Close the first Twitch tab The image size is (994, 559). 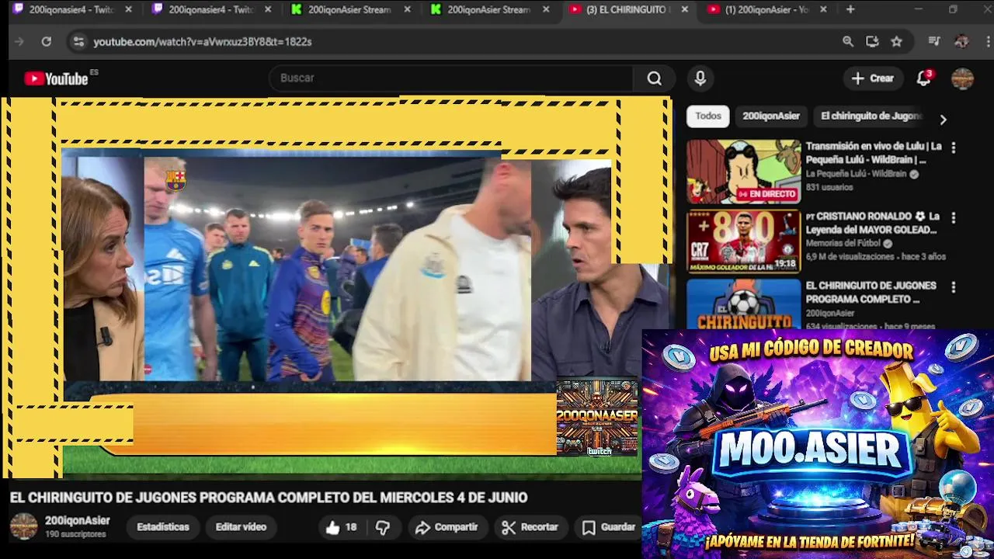128,9
